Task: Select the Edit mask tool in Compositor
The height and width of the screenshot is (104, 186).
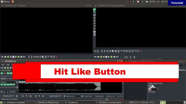Action: point(94,15)
